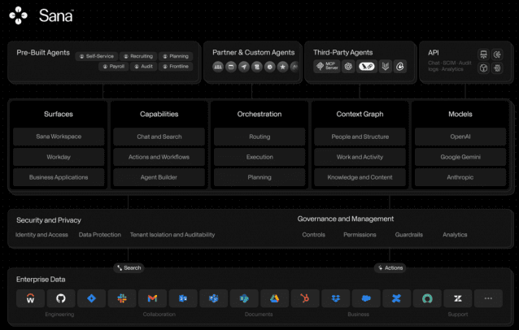Image resolution: width=519 pixels, height=330 pixels.
Task: Open the Frontline agent chip
Action: tap(176, 67)
